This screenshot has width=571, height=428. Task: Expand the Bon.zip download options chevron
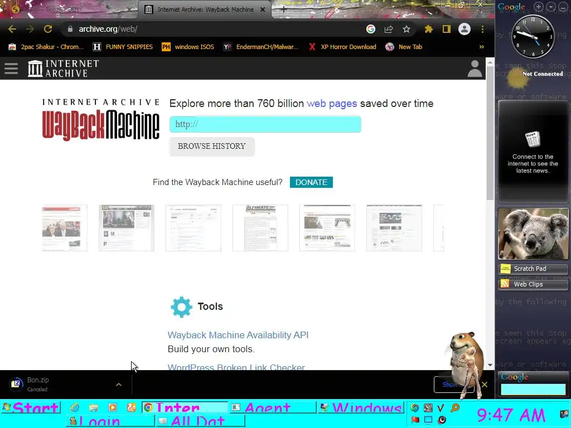(118, 385)
